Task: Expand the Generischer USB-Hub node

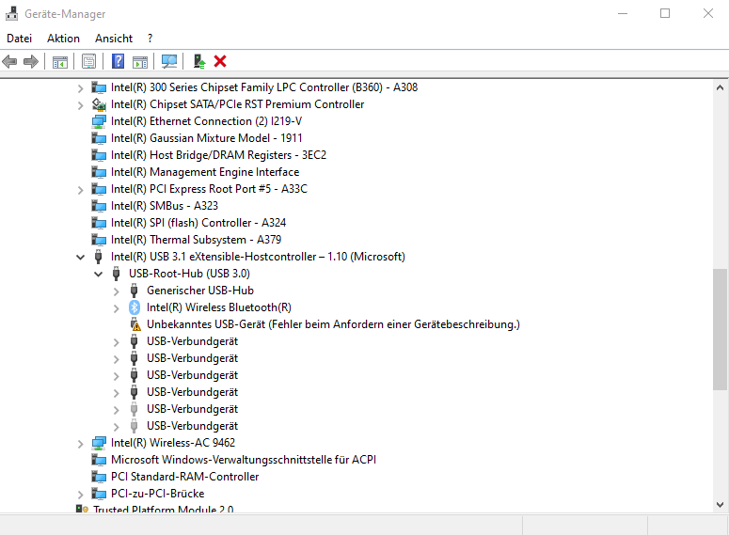Action: tap(117, 291)
